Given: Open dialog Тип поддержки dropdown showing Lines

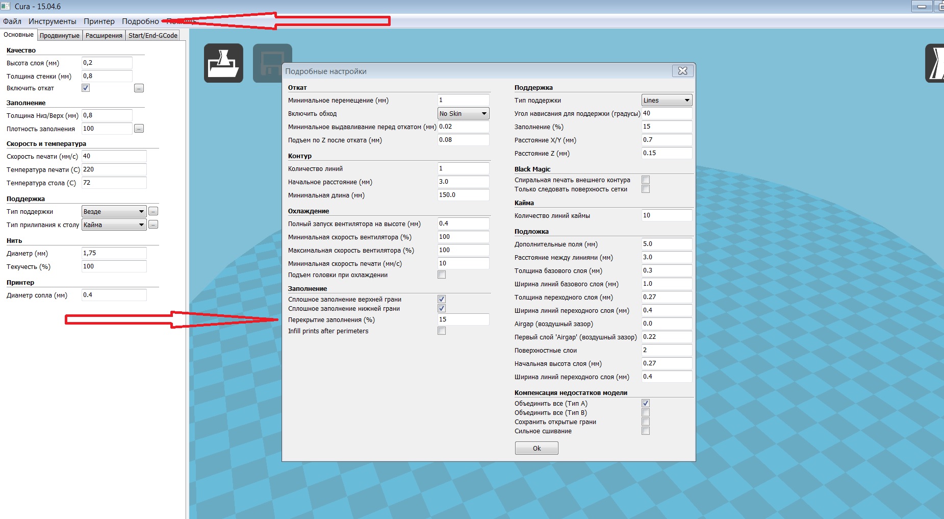Looking at the screenshot, I should pos(667,100).
